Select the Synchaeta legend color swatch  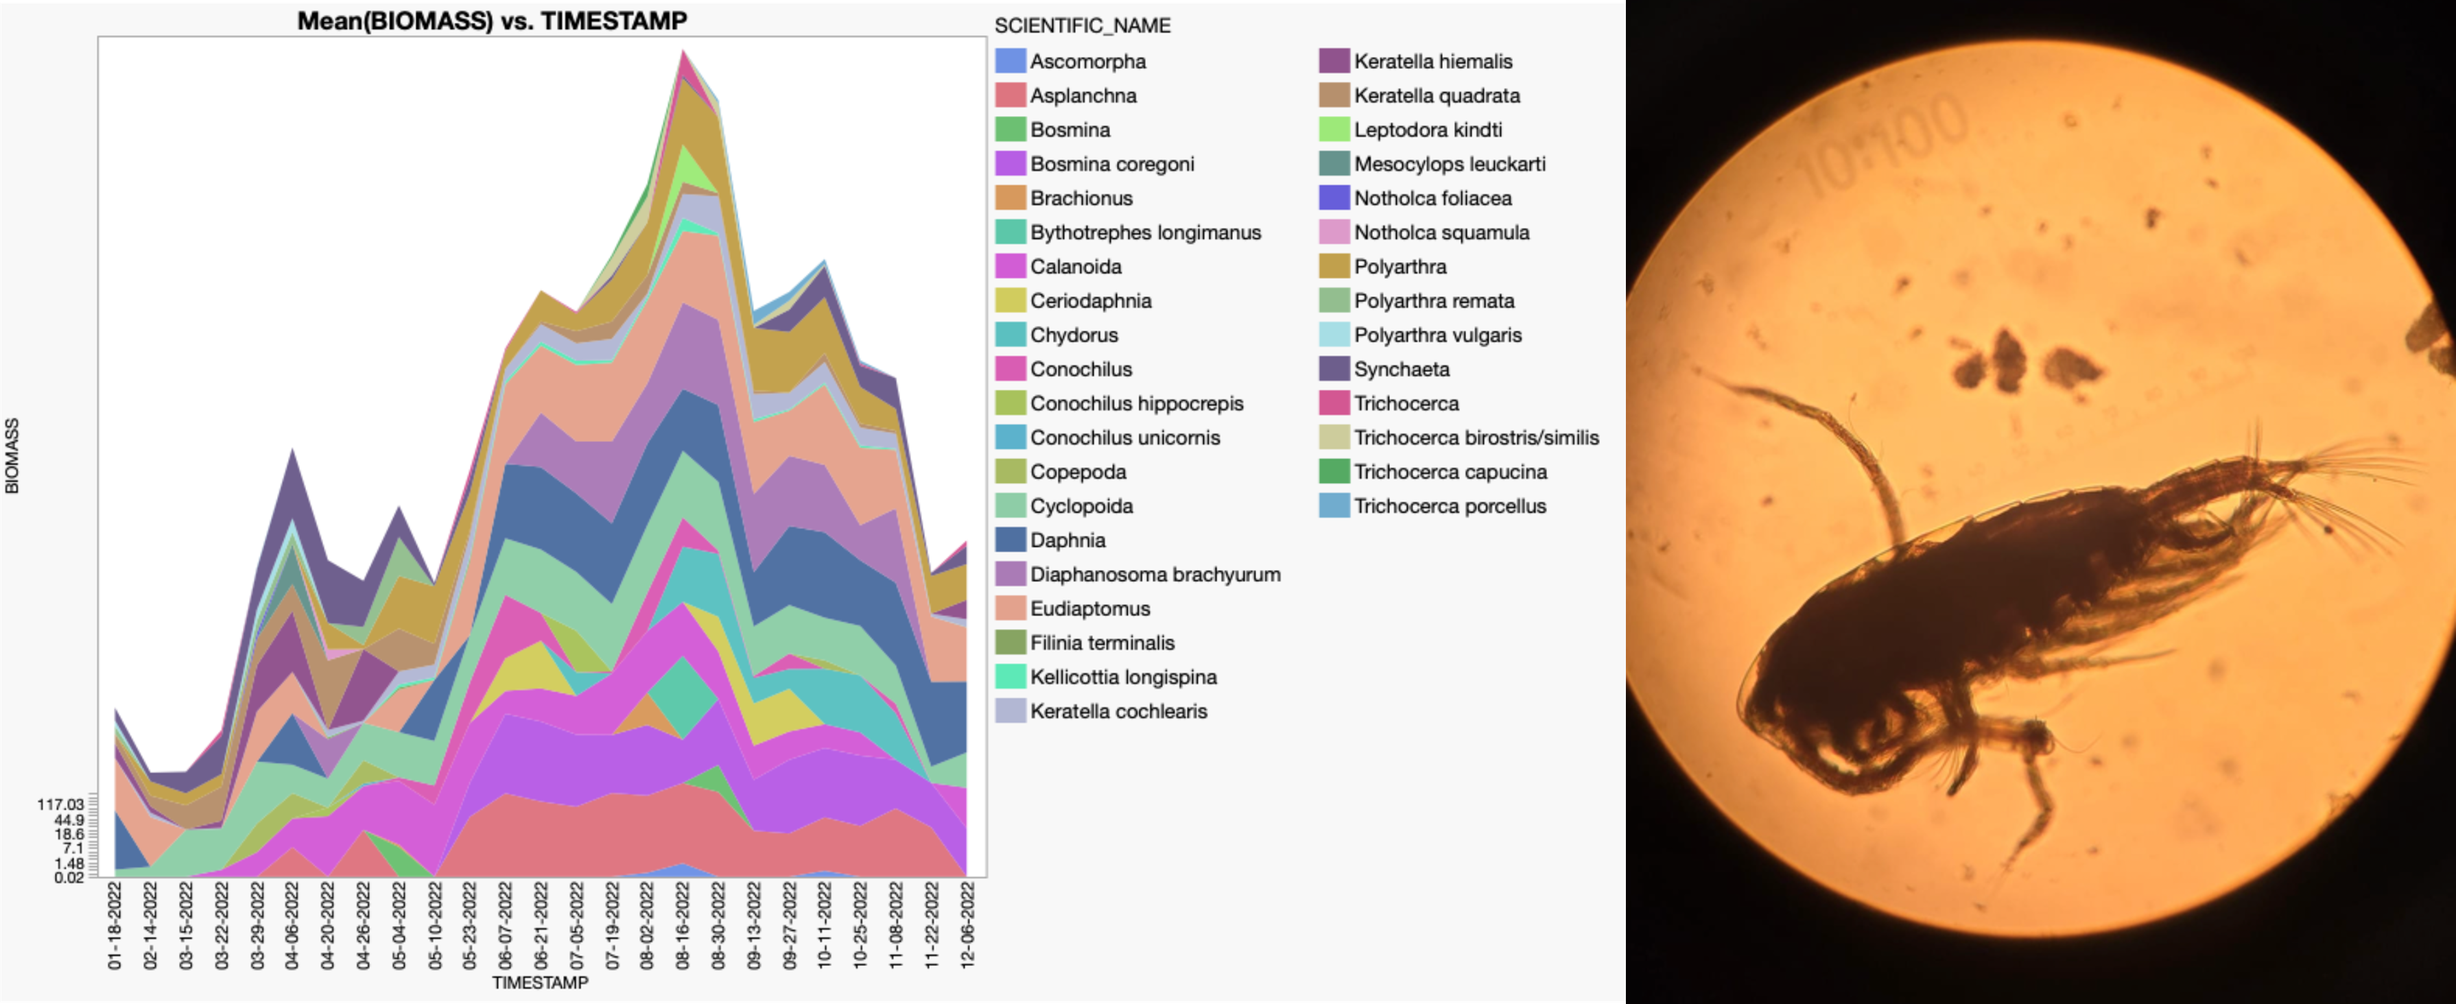[1334, 369]
